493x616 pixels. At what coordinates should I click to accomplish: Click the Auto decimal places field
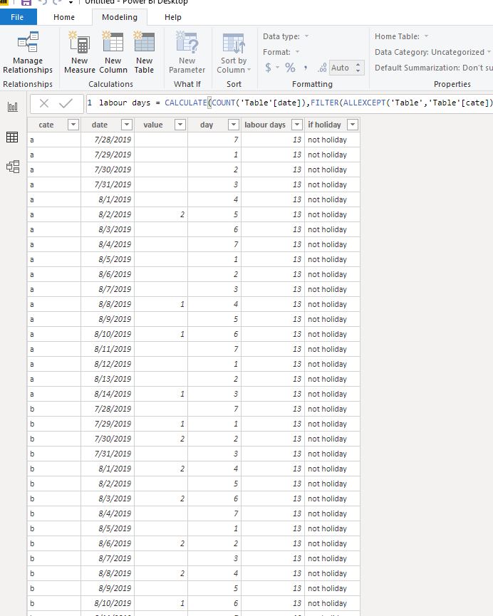click(x=341, y=68)
